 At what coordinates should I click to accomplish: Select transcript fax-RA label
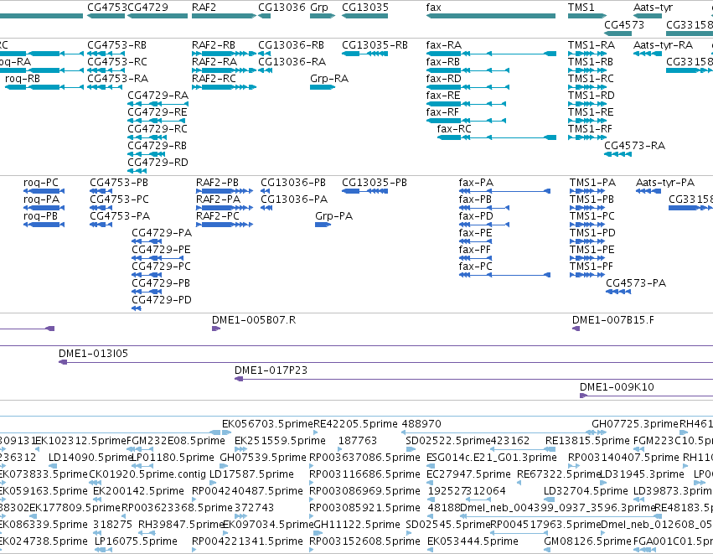point(443,45)
